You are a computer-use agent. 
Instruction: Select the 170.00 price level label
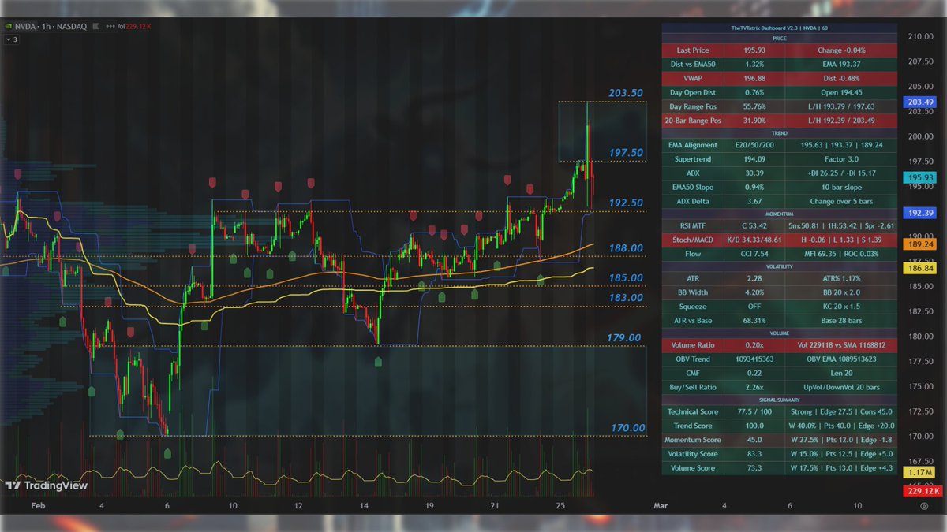point(628,428)
